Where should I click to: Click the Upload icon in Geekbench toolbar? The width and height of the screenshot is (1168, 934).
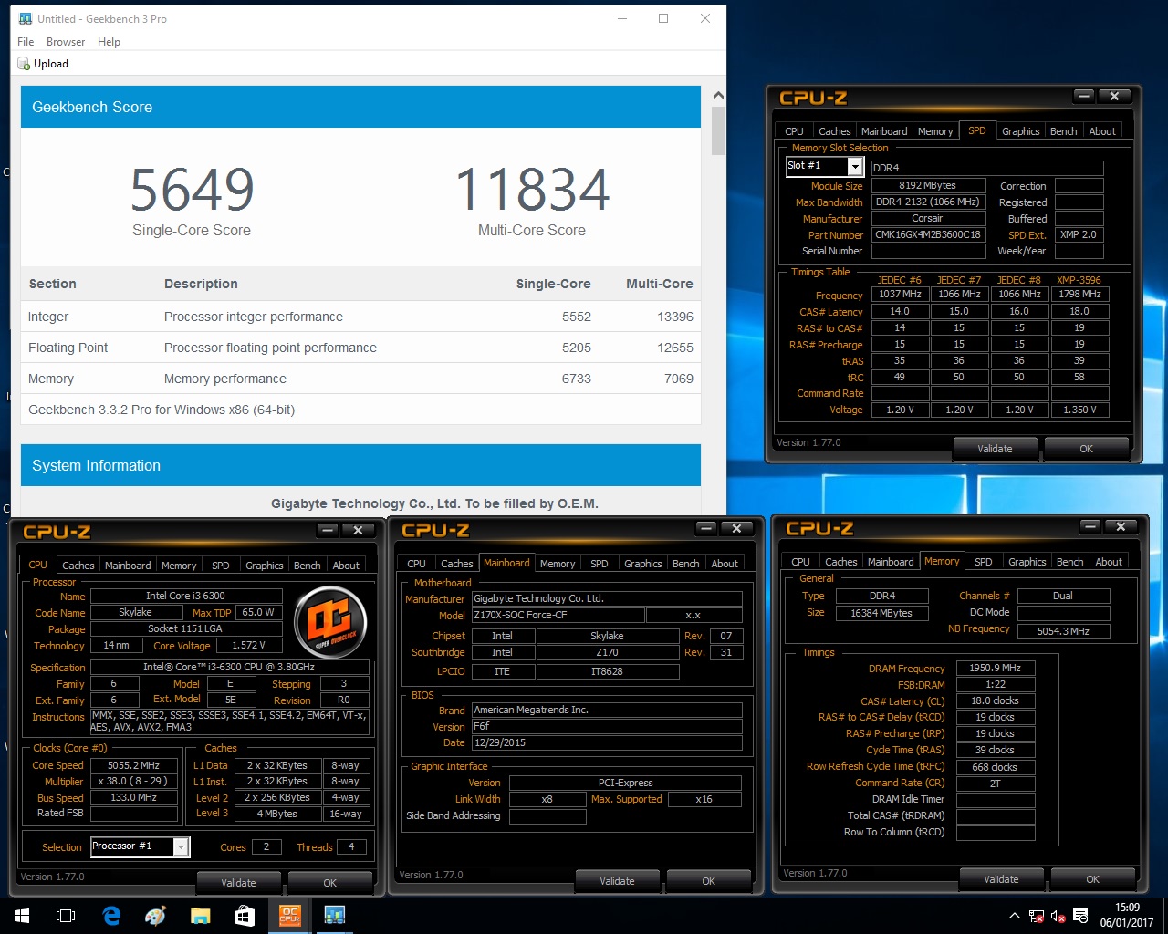24,64
